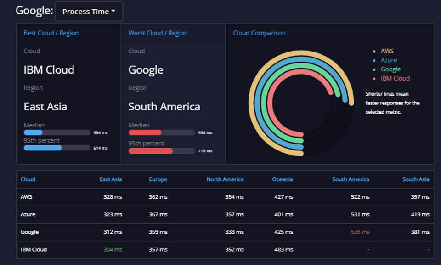The height and width of the screenshot is (265, 441).
Task: Click the Google 359 ms Europe cell
Action: tap(158, 232)
